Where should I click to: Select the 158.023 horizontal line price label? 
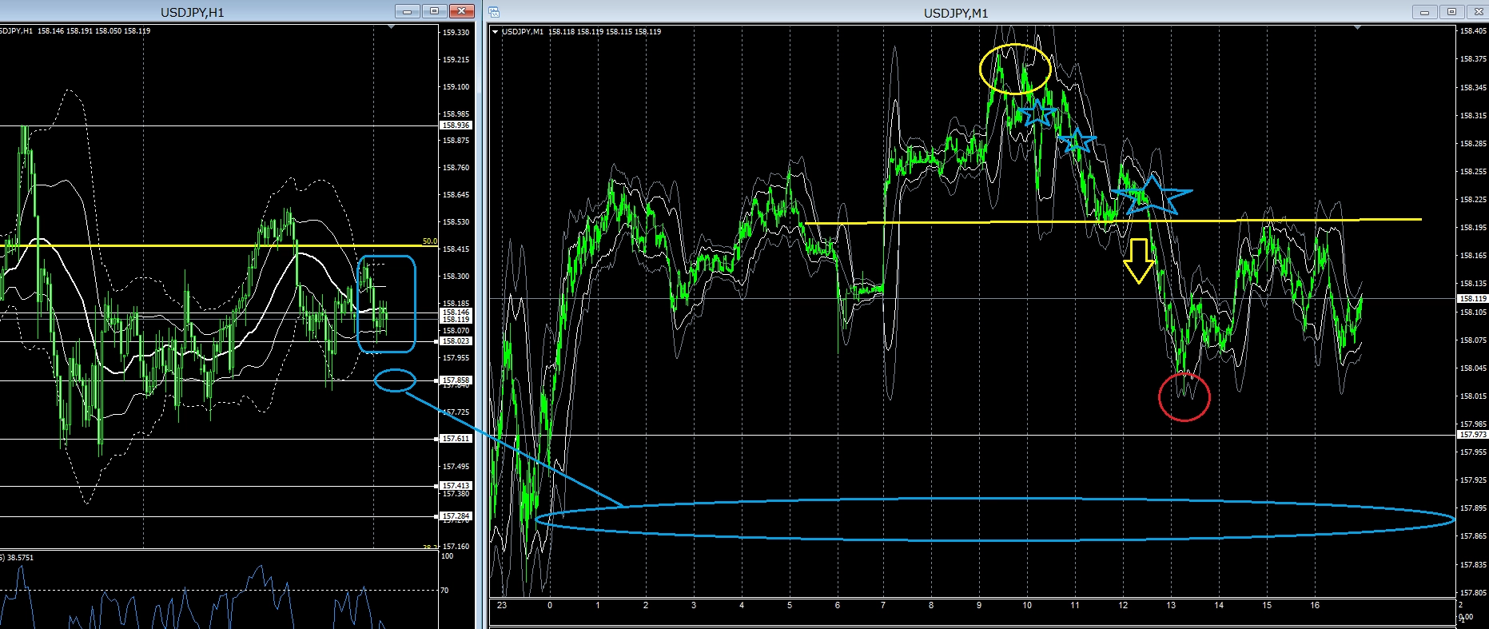pos(456,341)
